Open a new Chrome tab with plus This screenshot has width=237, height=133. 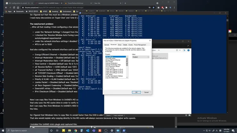tap(125, 3)
